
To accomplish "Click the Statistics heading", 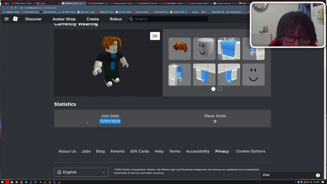I will (65, 104).
